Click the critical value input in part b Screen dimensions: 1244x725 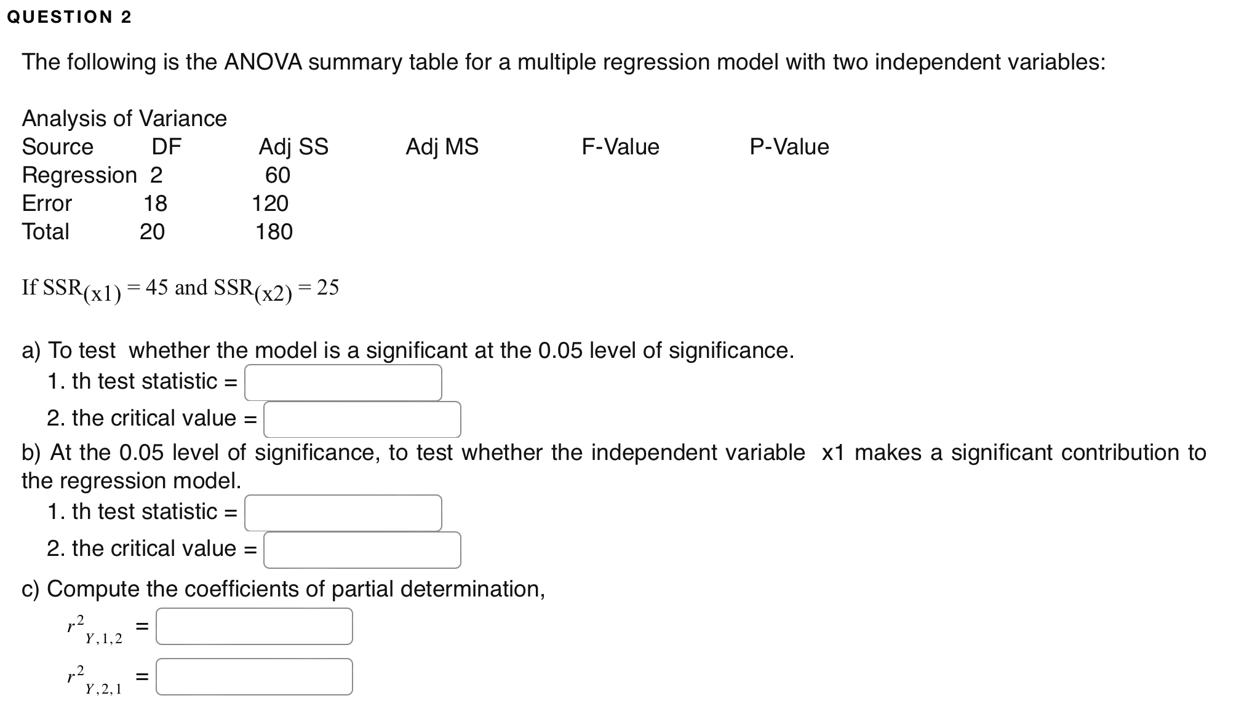point(363,549)
